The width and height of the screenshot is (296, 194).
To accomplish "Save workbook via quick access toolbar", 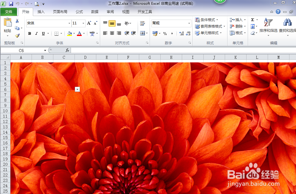I will [x=11, y=4].
